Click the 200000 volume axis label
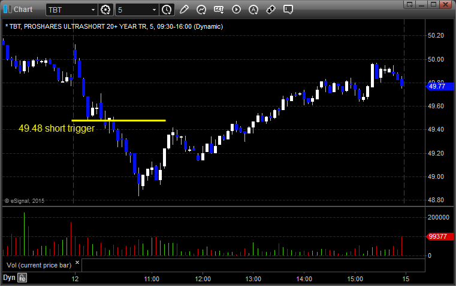Screen dimensions: 456x286 [x=438, y=217]
